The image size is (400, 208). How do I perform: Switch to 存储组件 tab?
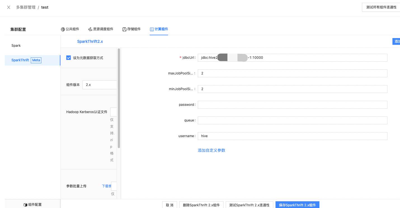131,29
